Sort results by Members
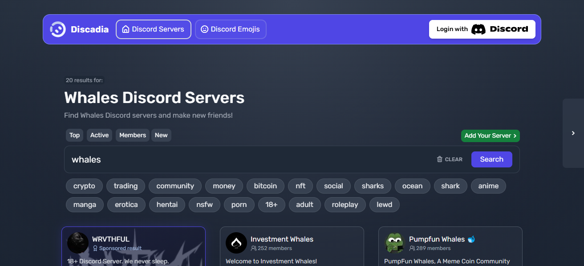This screenshot has height=266, width=584. pos(133,135)
